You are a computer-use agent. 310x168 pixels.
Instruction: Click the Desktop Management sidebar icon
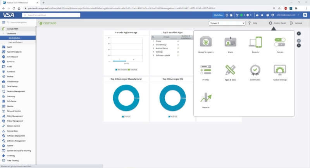click(x=3, y=91)
